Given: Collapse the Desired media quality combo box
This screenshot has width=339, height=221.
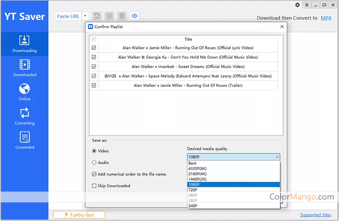Looking at the screenshot, I should click(233, 157).
